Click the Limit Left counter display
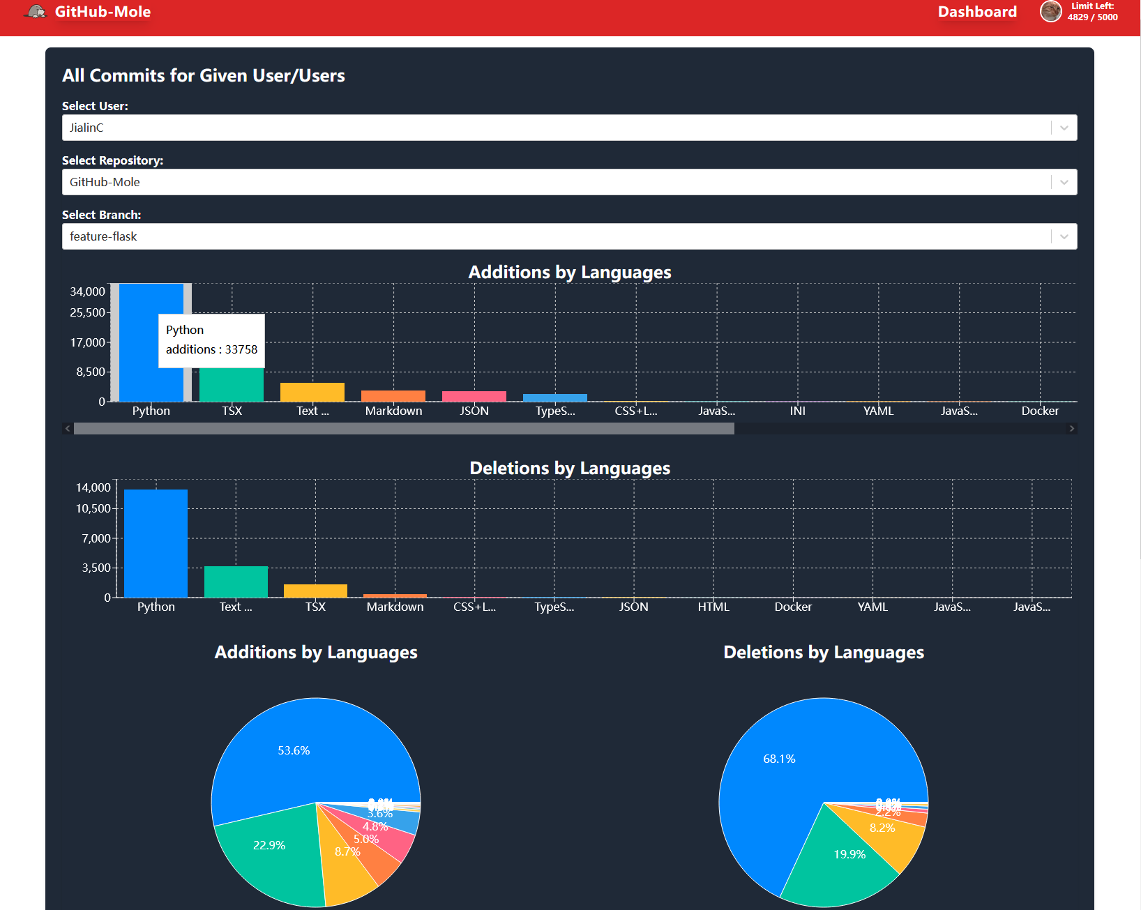Viewport: 1141px width, 910px height. (1092, 12)
